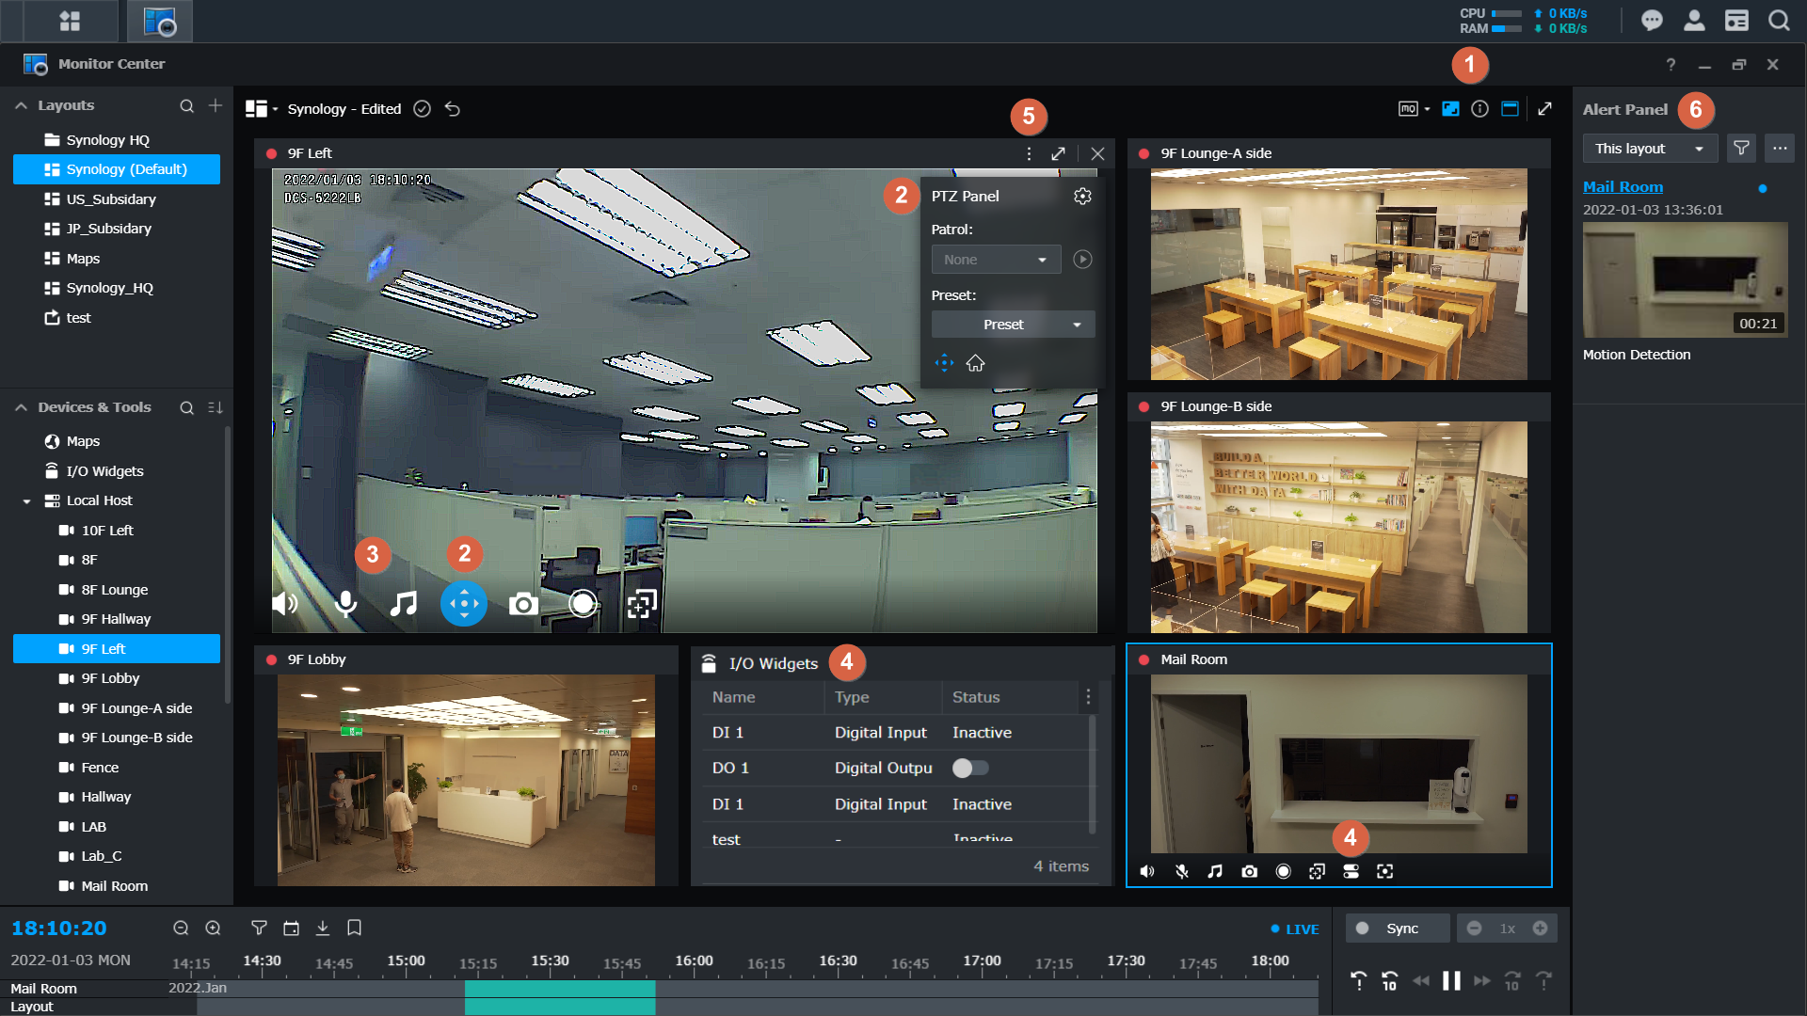Show stream information via the info icon
1807x1016 pixels.
1479,108
